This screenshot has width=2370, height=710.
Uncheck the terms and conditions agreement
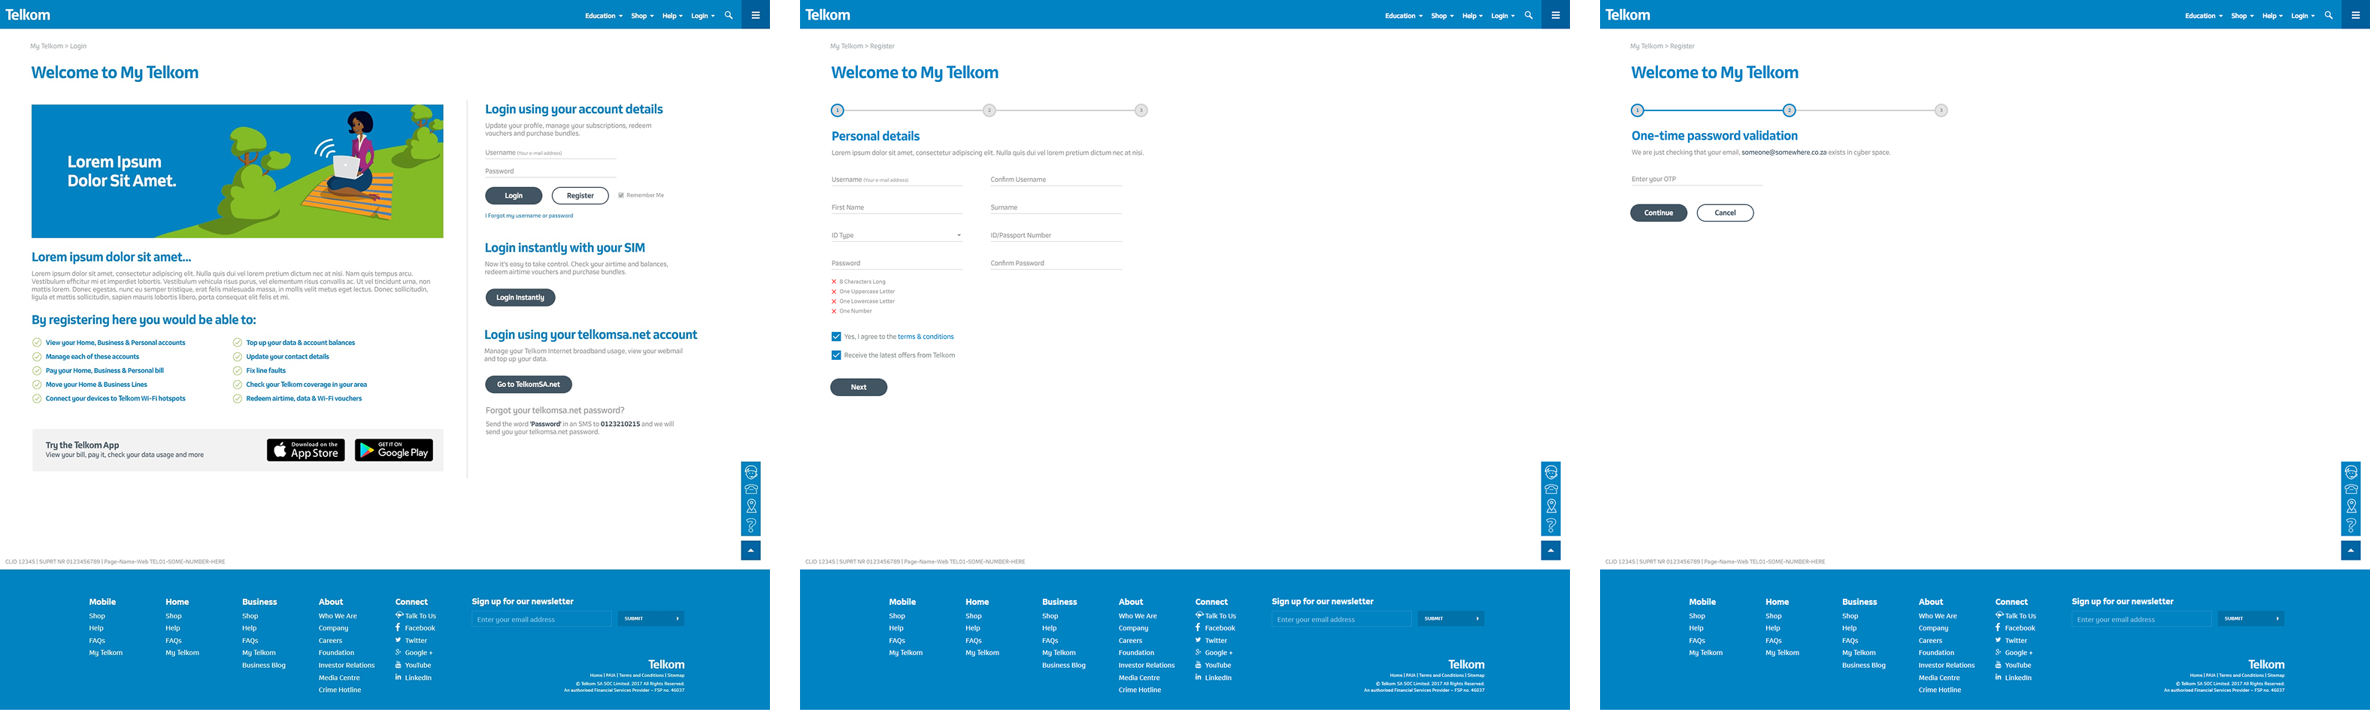click(x=836, y=337)
